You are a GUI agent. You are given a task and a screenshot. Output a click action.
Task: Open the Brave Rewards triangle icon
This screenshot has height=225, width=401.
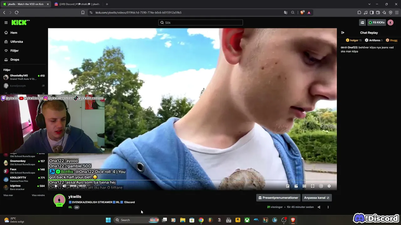point(309,12)
